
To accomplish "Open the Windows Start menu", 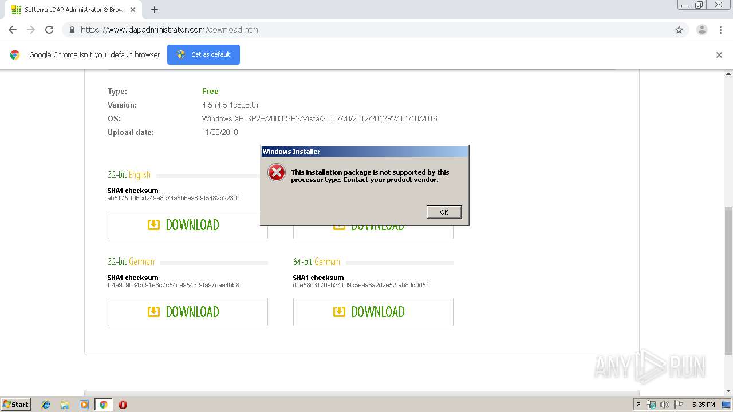I will 15,405.
